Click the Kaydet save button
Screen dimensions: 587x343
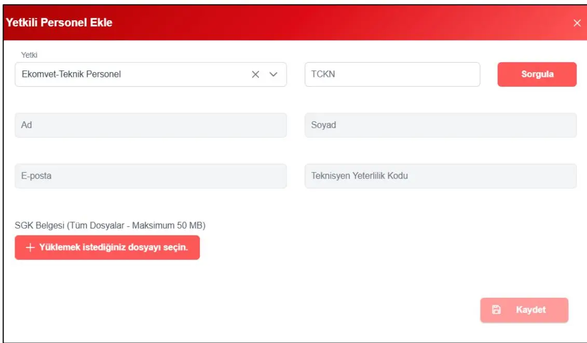[x=524, y=310]
